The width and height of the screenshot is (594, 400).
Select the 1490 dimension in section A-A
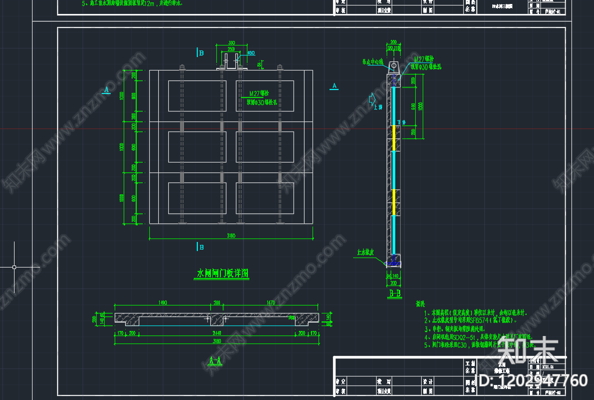162,302
